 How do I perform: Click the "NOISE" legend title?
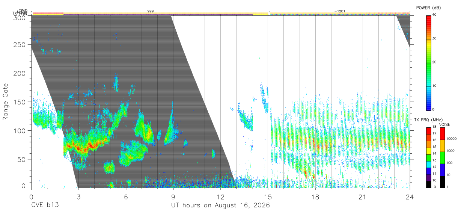pyautogui.click(x=445, y=124)
